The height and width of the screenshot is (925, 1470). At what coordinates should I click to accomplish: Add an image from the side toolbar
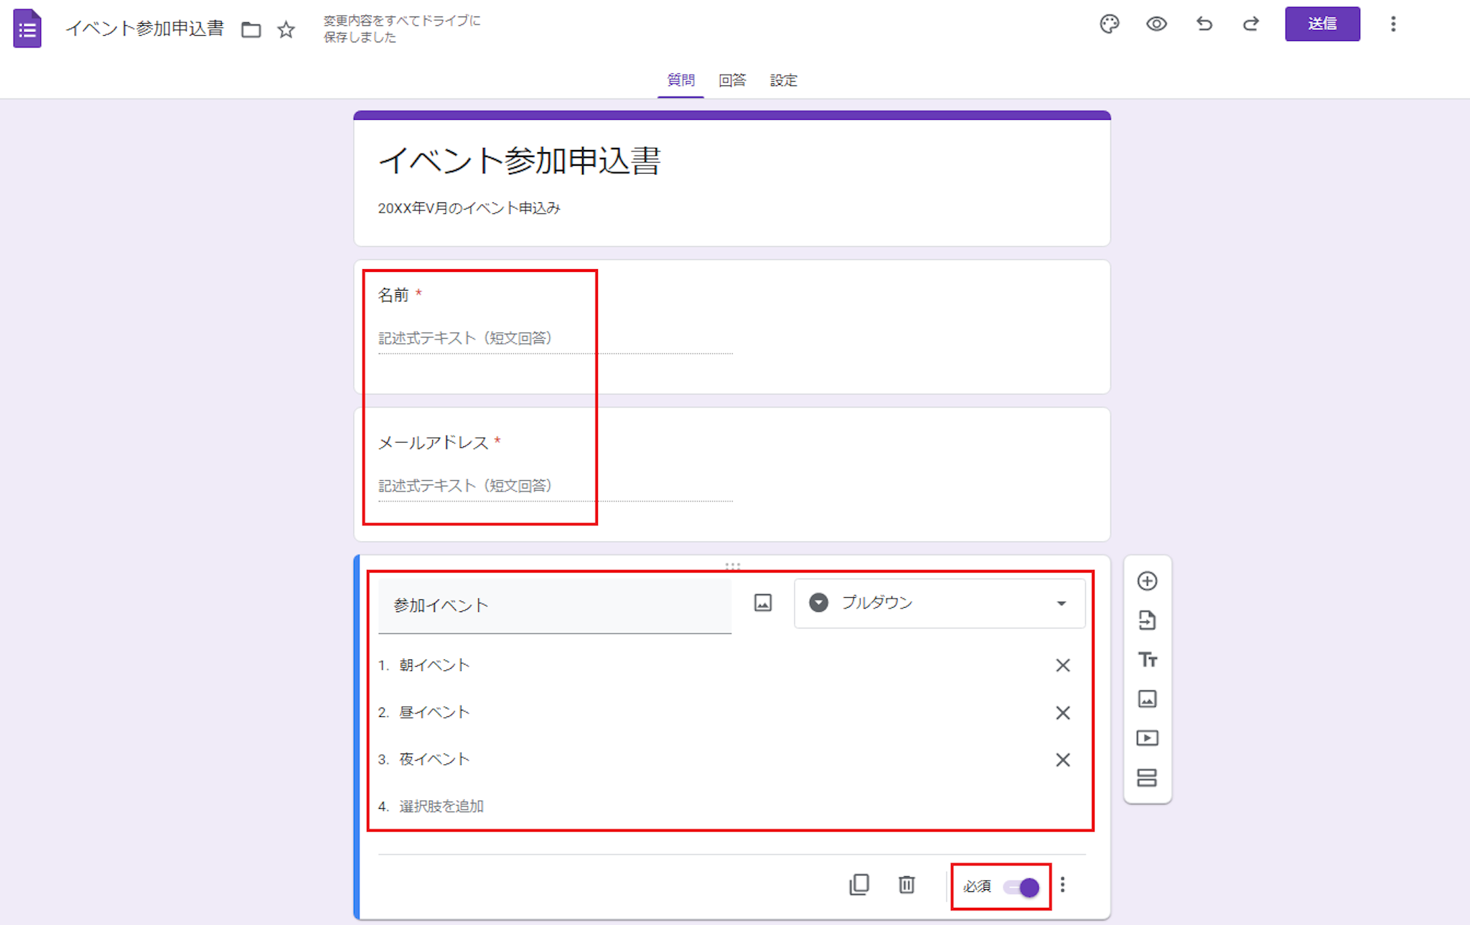coord(1147,699)
